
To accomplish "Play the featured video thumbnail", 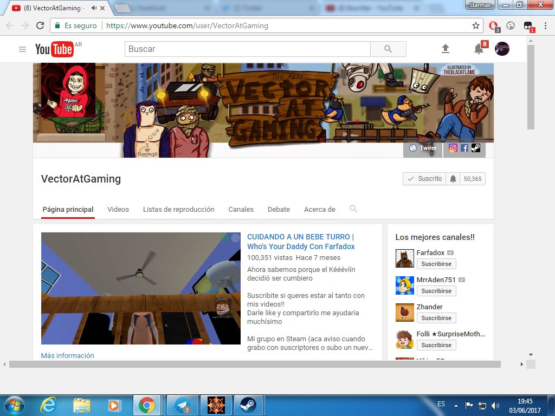I will point(141,288).
